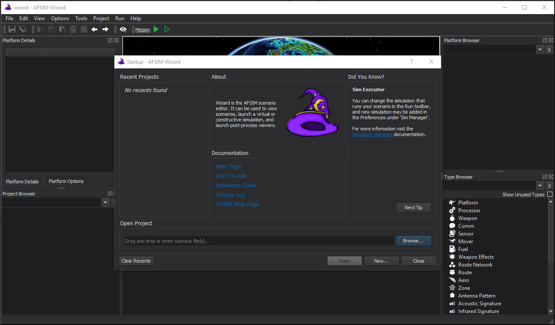Select the Processor gear icon in Type Browser
This screenshot has width=555, height=325.
pyautogui.click(x=452, y=210)
